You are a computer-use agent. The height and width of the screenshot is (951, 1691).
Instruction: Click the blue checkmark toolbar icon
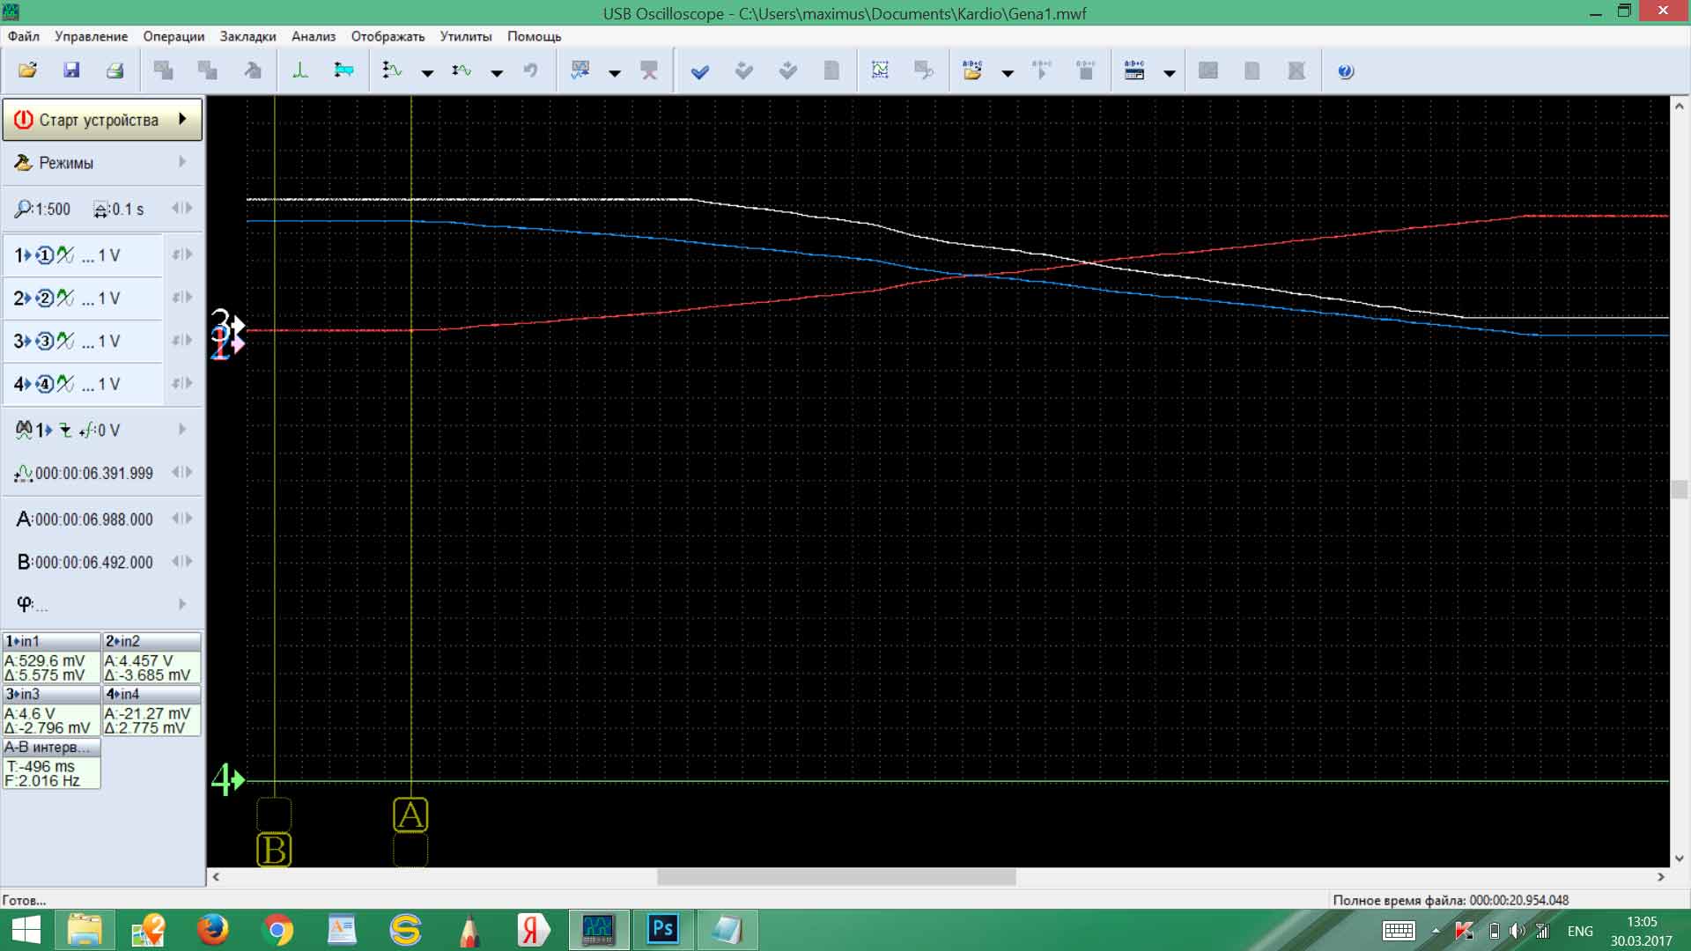(700, 71)
